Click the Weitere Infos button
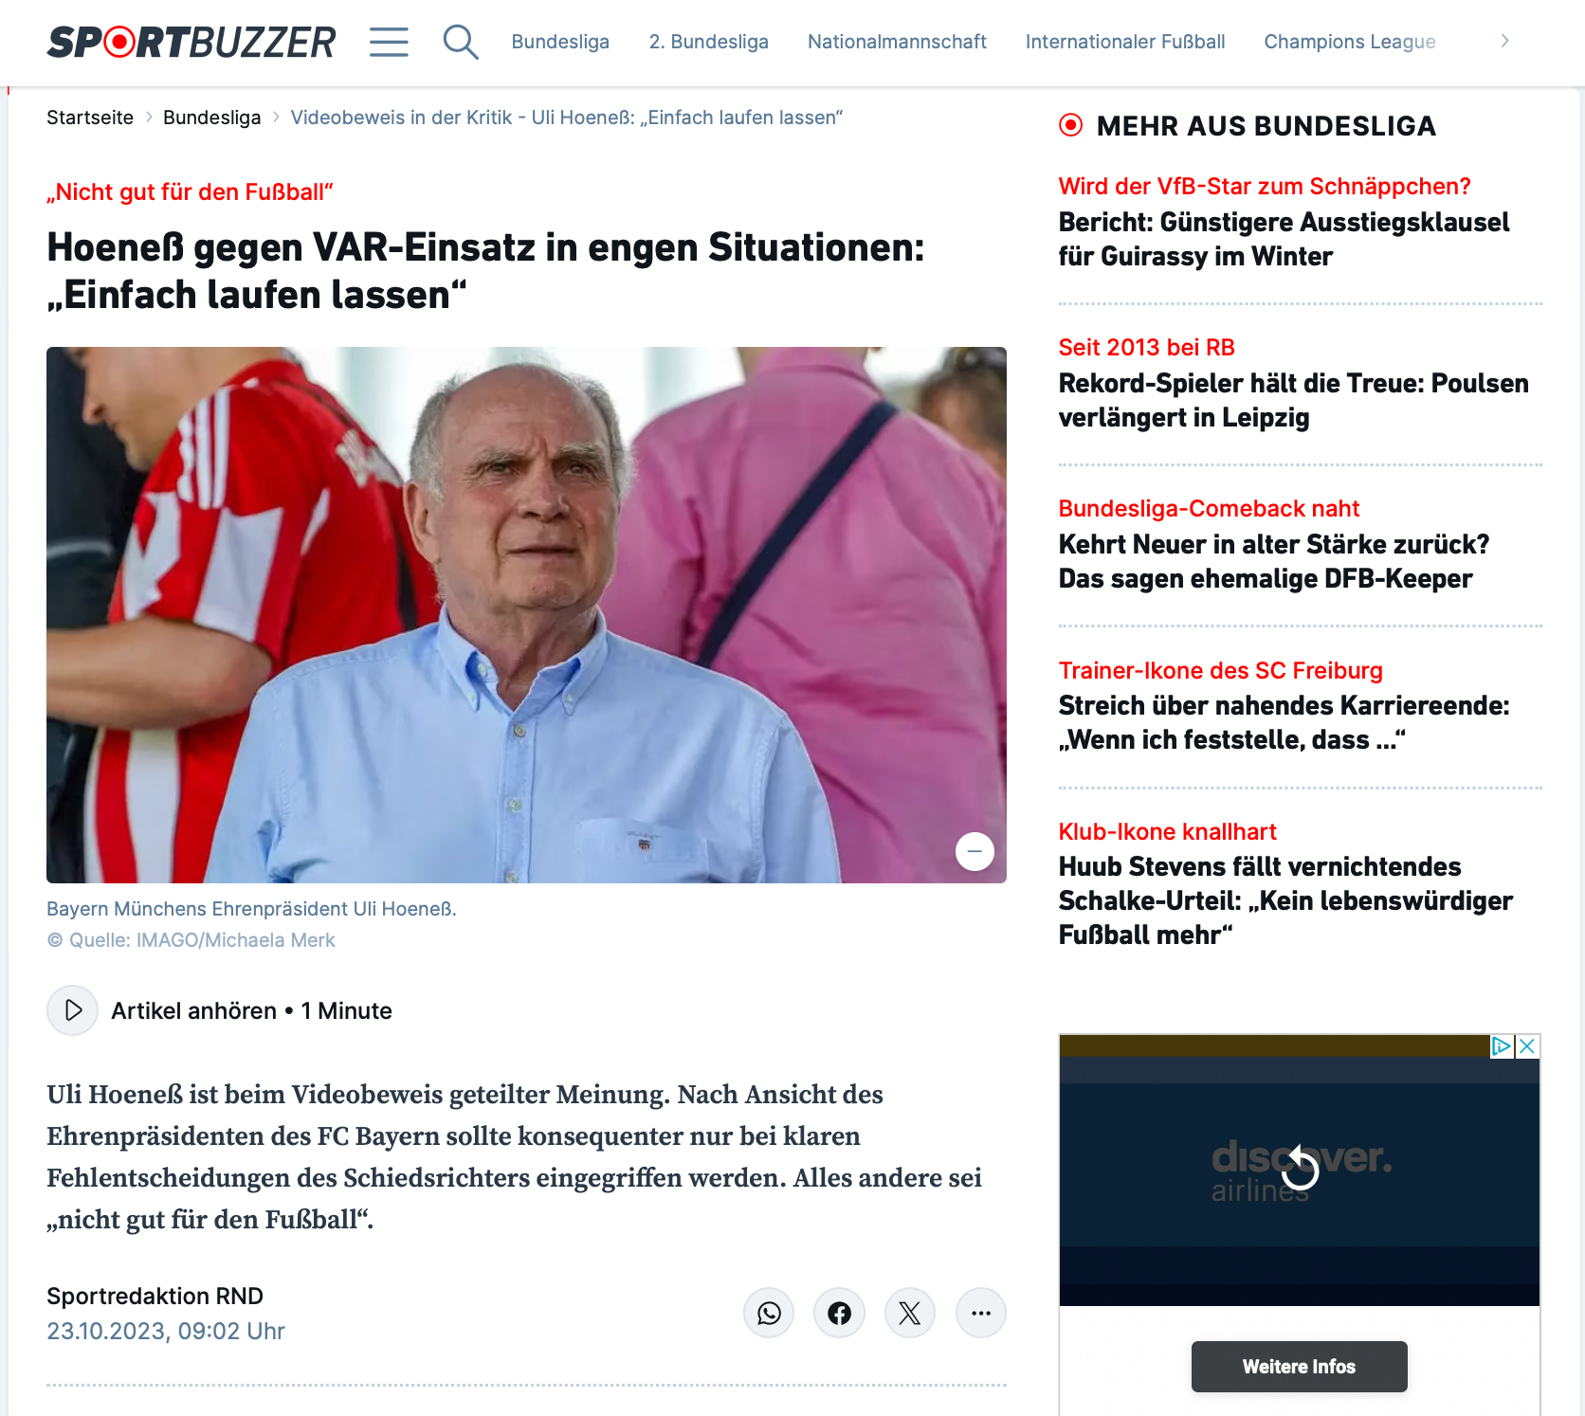Viewport: 1585px width, 1416px height. click(x=1299, y=1367)
